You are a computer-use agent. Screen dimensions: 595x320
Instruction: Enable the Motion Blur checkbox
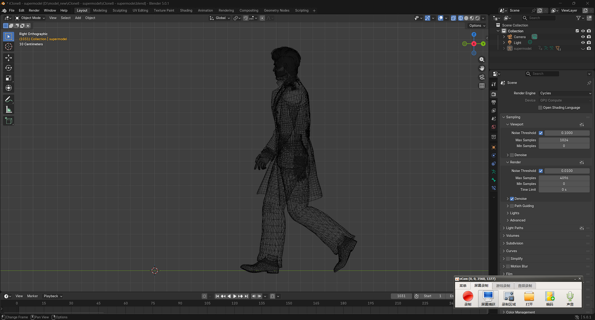pyautogui.click(x=507, y=266)
